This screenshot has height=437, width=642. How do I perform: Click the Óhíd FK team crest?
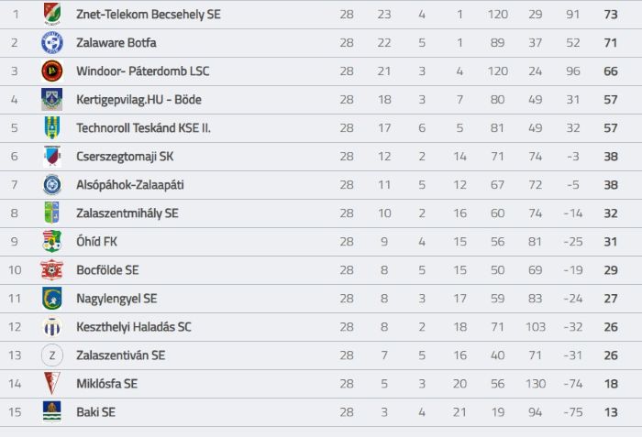pos(52,242)
